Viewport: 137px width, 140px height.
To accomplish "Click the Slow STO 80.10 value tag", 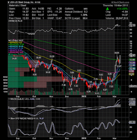I will [132, 122].
